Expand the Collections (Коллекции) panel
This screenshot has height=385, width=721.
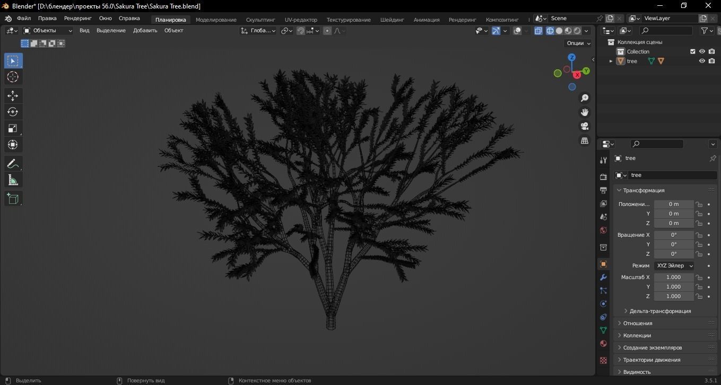tap(665, 336)
